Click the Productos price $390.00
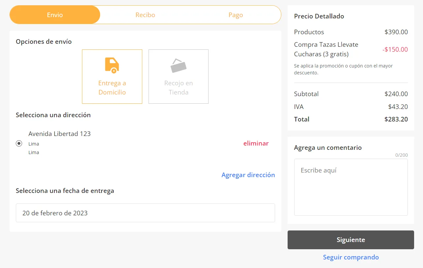 (396, 32)
